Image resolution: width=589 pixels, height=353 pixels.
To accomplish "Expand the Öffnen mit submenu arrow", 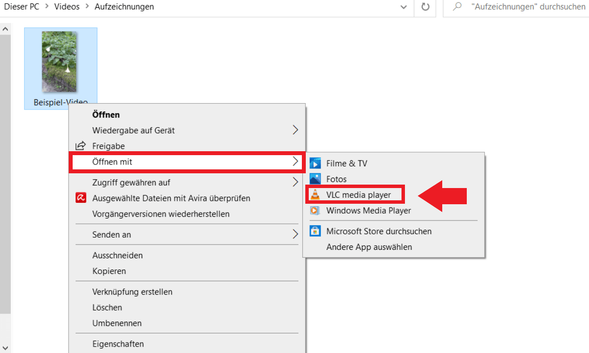I will [x=295, y=161].
